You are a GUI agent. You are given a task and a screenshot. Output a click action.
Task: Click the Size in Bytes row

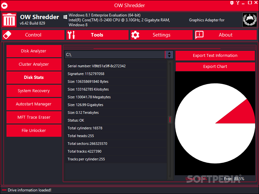click(116, 81)
